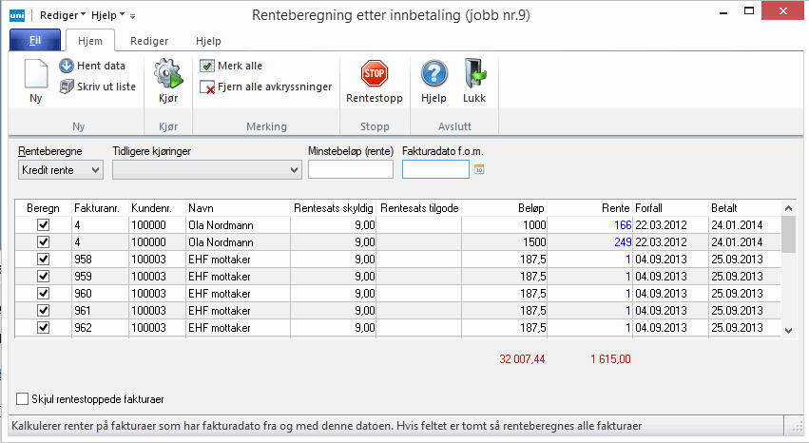Click the Minstebeløp (rente) input field
This screenshot has height=443, width=809.
pyautogui.click(x=351, y=169)
